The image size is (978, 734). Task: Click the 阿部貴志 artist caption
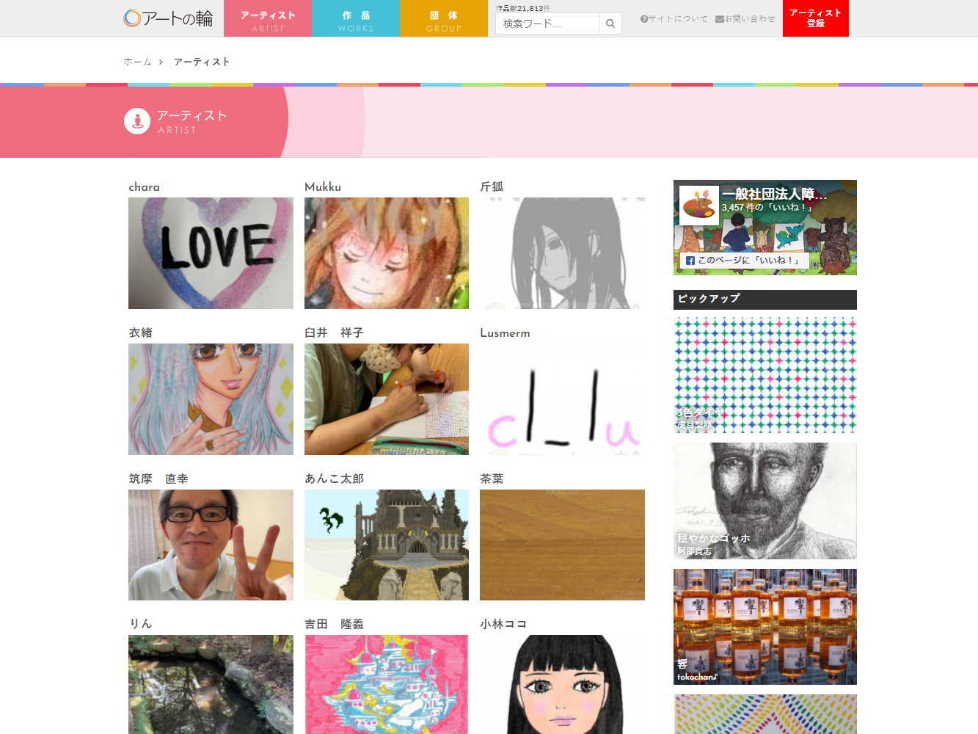pos(694,551)
